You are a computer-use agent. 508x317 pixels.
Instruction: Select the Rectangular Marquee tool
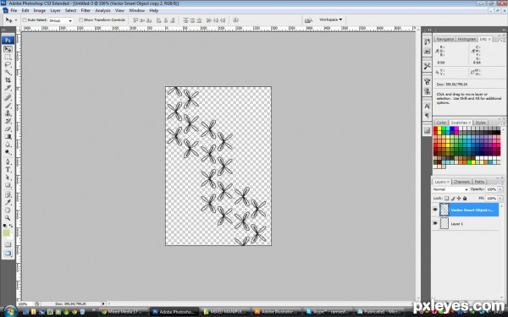tap(8, 57)
